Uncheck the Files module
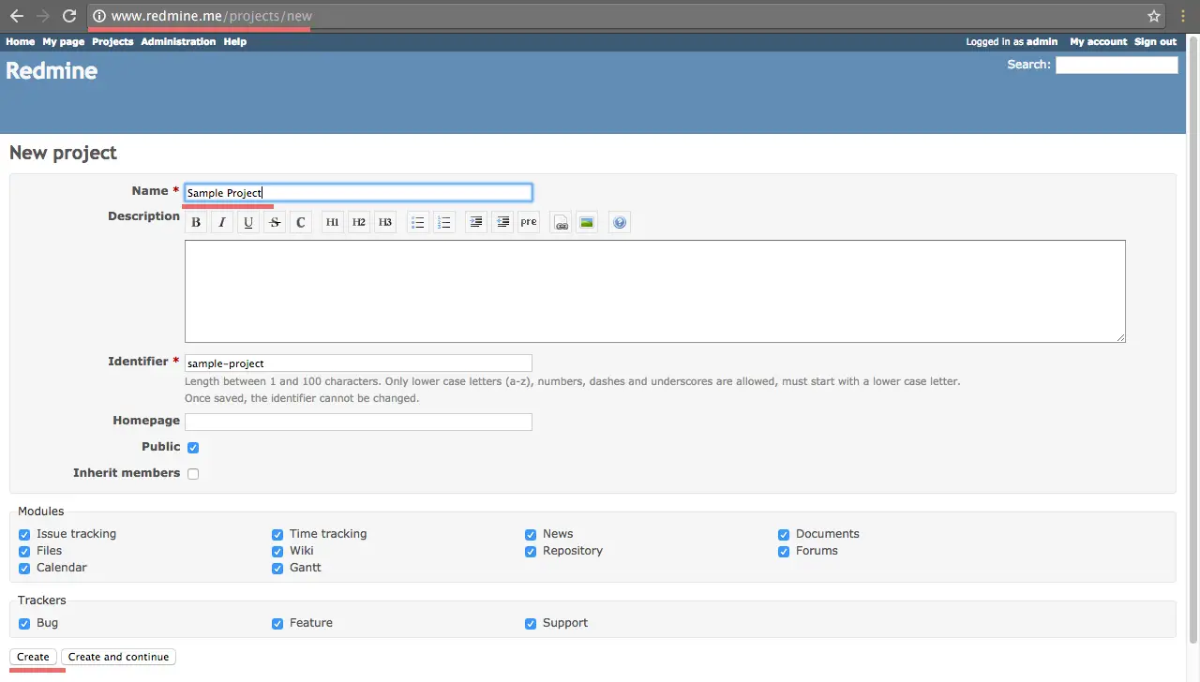Image resolution: width=1200 pixels, height=682 pixels. click(24, 552)
